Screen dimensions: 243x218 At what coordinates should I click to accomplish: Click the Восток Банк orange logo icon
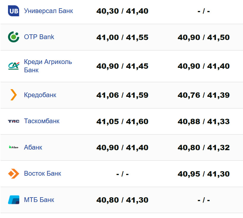(x=13, y=174)
